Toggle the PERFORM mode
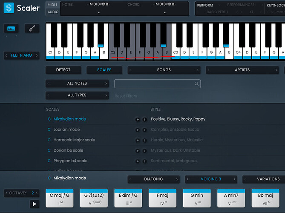The image size is (285, 213). 205,5
